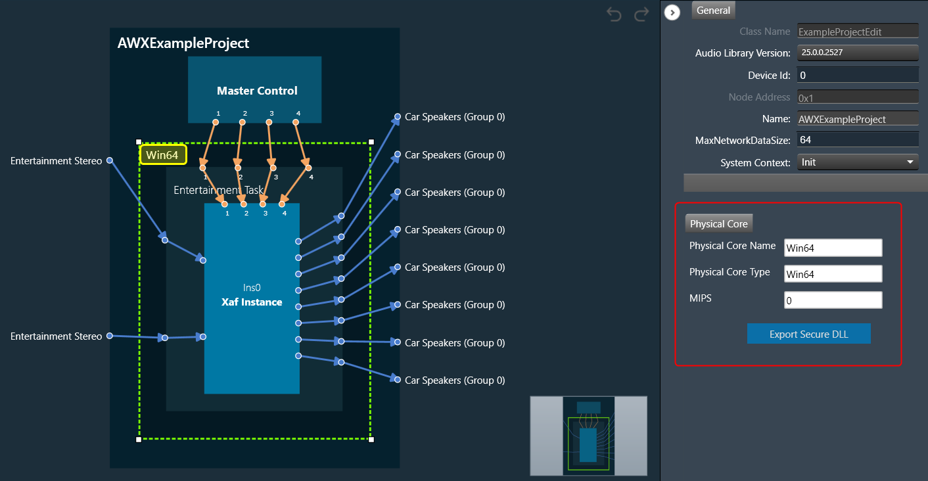
Task: Open the System Context dropdown
Action: coord(857,162)
